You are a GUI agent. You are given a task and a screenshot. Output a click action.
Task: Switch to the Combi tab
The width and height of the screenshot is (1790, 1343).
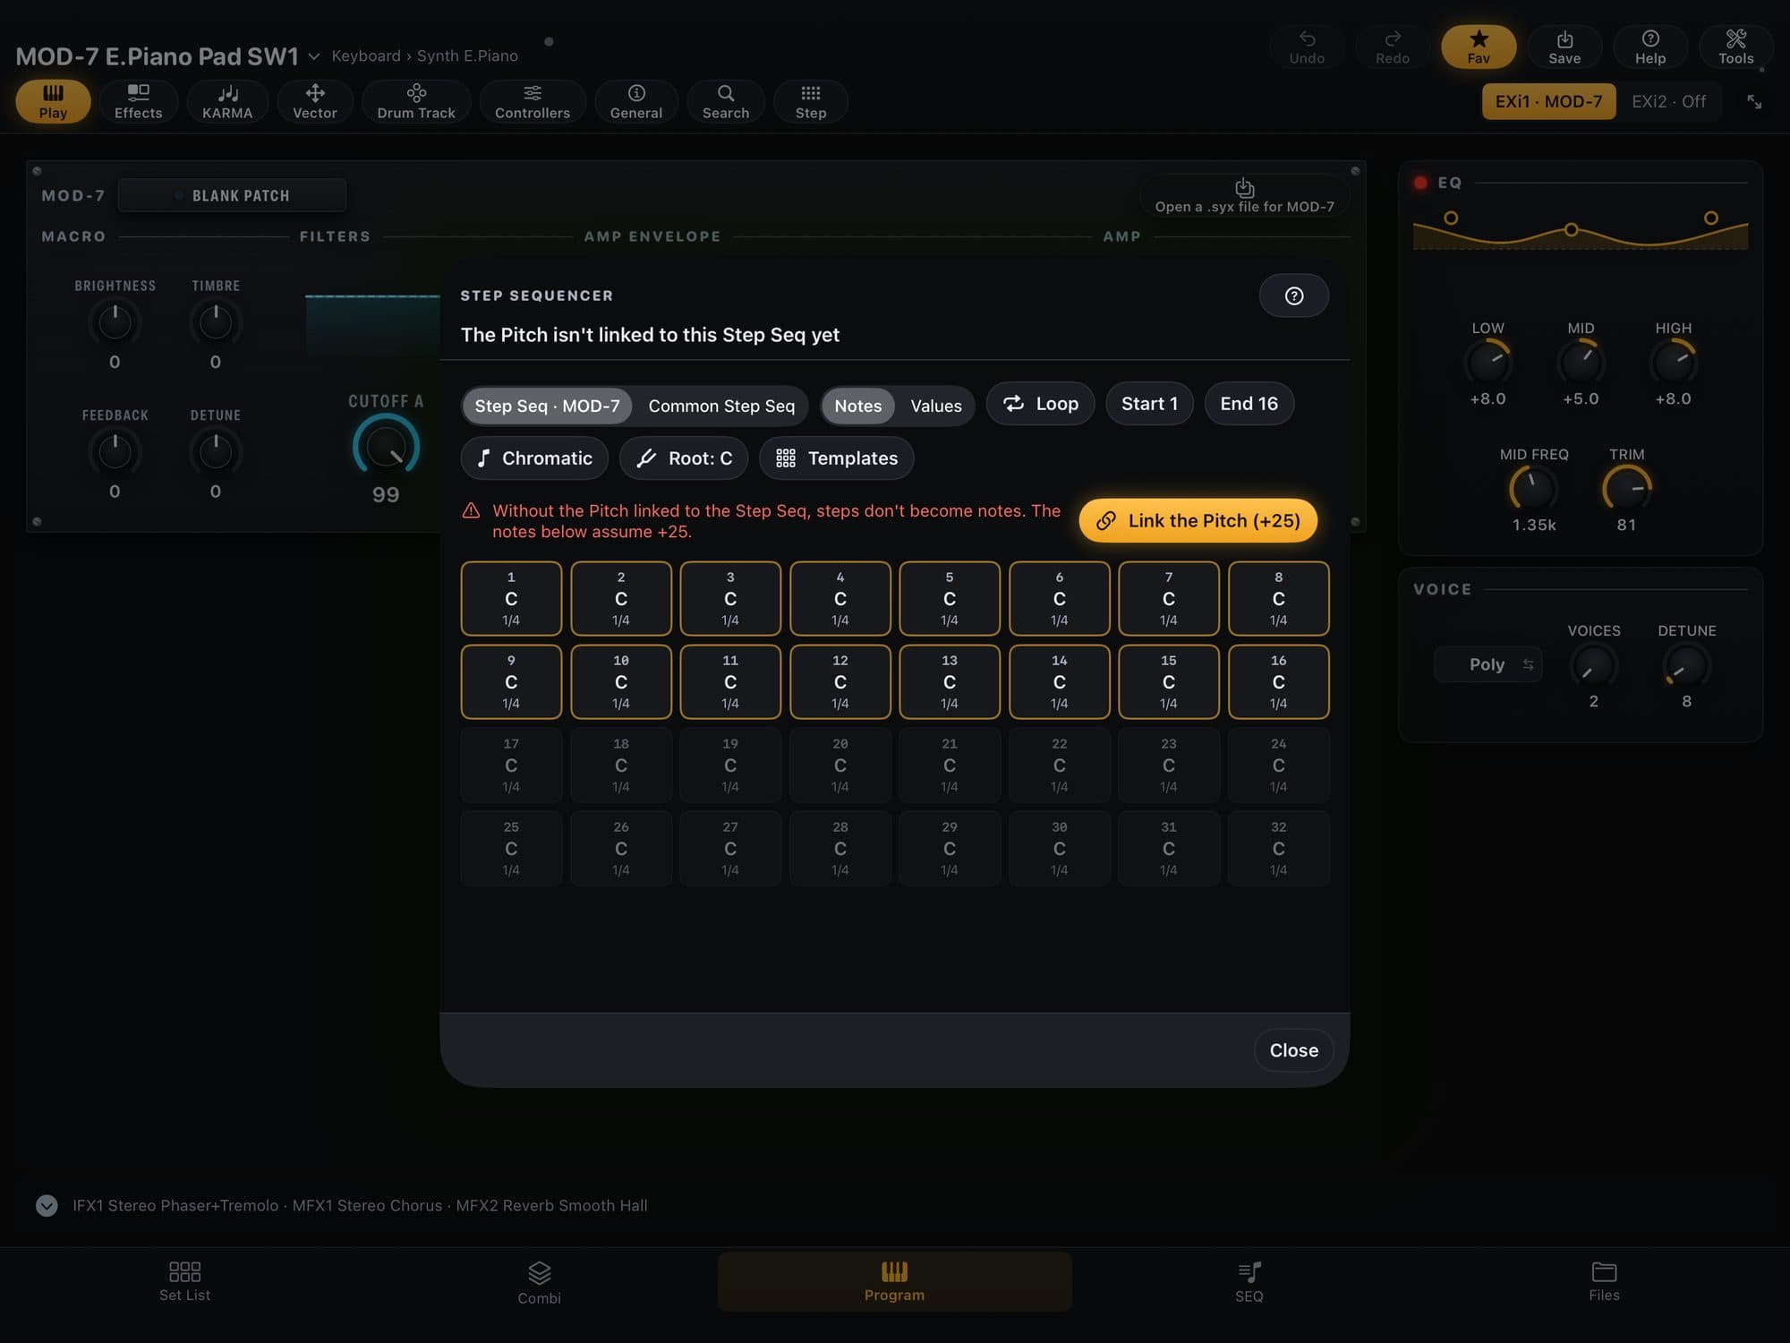click(x=540, y=1282)
